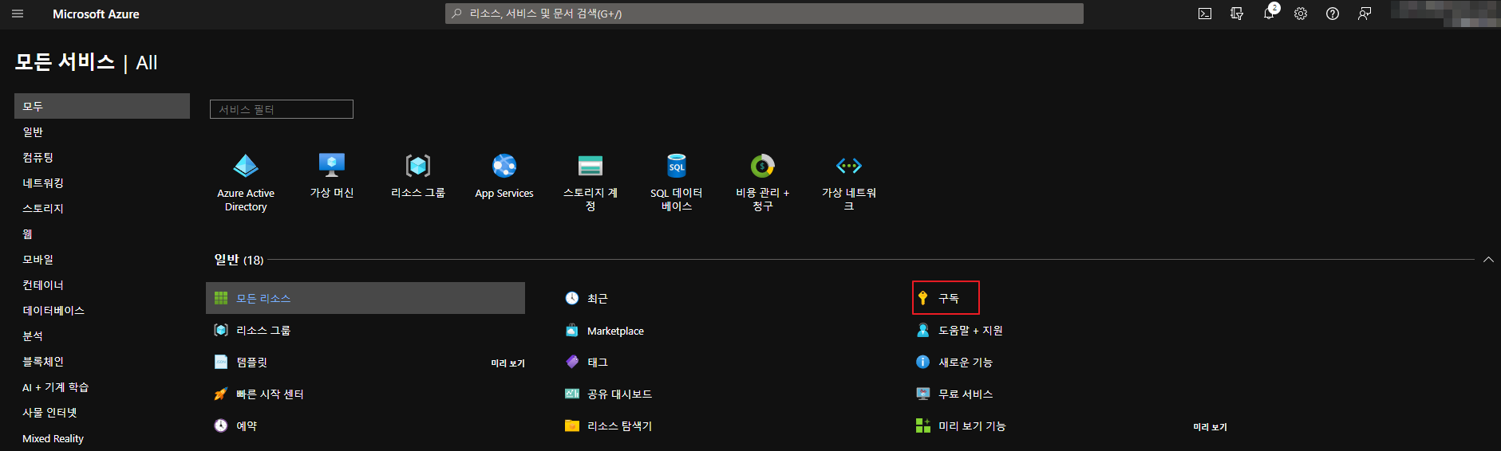
Task: Choose the 데이터베이스 category
Action: (x=53, y=311)
